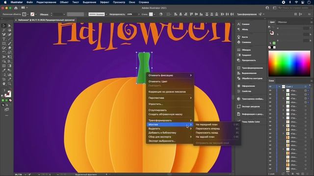The width and height of the screenshot is (314, 176).
Task: Select the Zoom magnifier tool
Action: tap(9, 84)
